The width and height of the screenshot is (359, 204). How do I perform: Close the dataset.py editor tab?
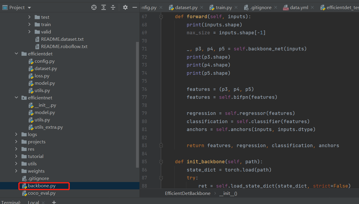pyautogui.click(x=201, y=8)
